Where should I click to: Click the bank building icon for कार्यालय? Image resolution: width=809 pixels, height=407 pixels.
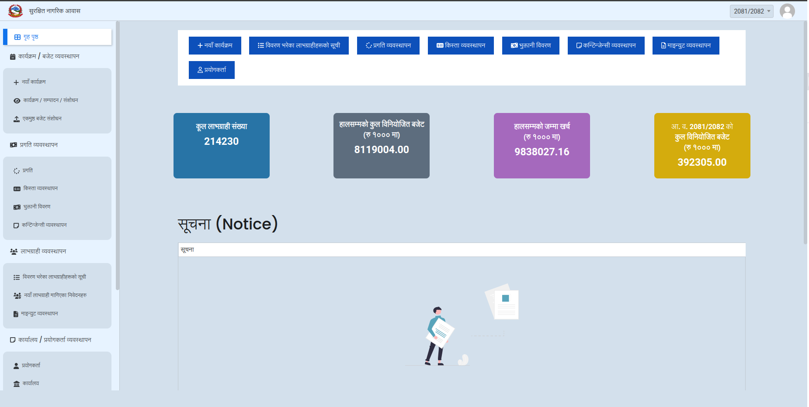(x=17, y=384)
